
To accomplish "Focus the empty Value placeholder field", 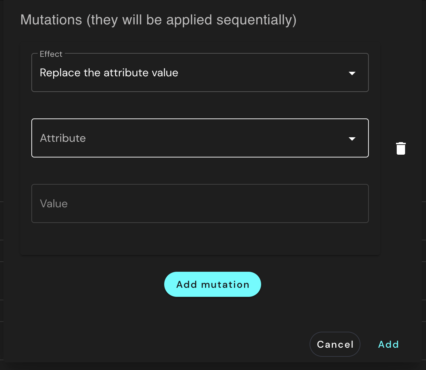I will [200, 203].
